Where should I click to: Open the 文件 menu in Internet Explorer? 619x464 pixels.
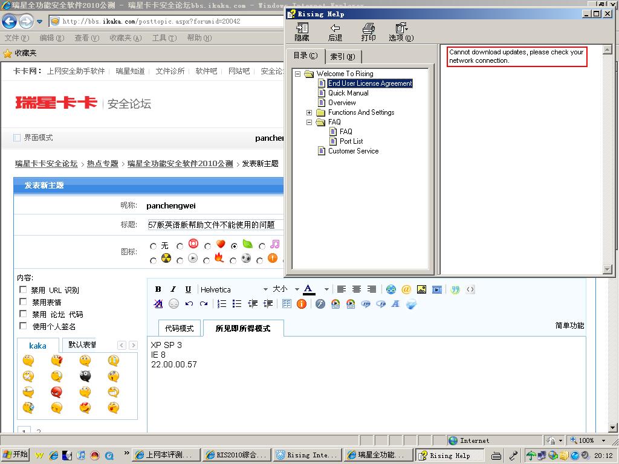[x=17, y=38]
